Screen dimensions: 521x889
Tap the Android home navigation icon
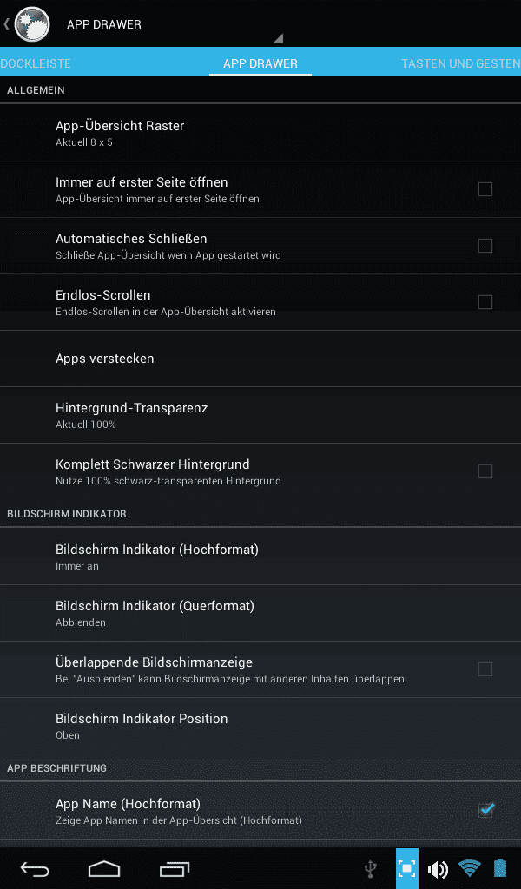(x=104, y=868)
